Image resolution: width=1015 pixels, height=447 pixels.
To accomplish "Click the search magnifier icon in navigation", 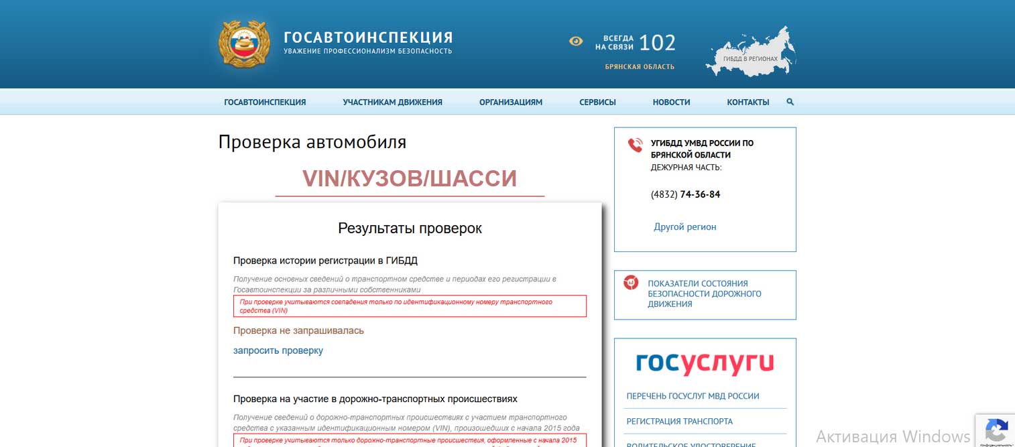I will coord(790,102).
